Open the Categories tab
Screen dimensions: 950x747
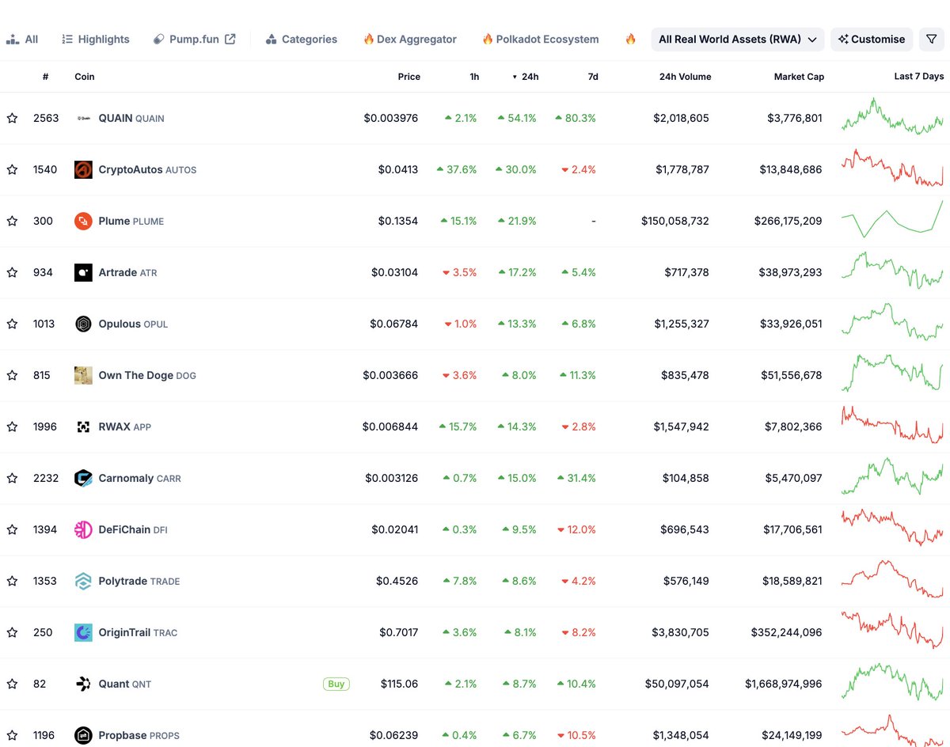pos(302,39)
